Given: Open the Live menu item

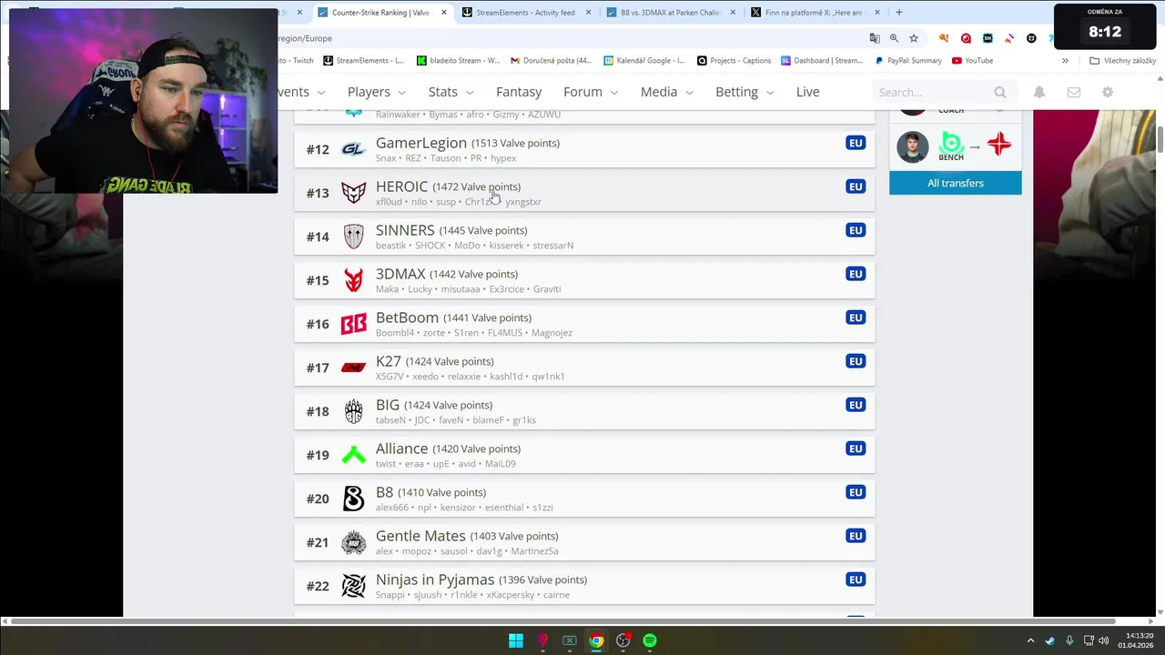Looking at the screenshot, I should (x=807, y=92).
